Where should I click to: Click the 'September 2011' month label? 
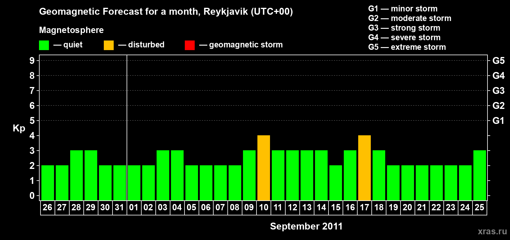point(306,226)
